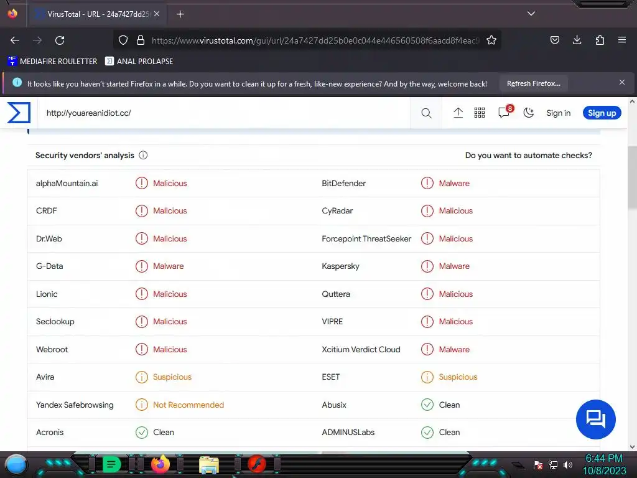
Task: Click Refresh Firefox... button
Action: click(533, 83)
